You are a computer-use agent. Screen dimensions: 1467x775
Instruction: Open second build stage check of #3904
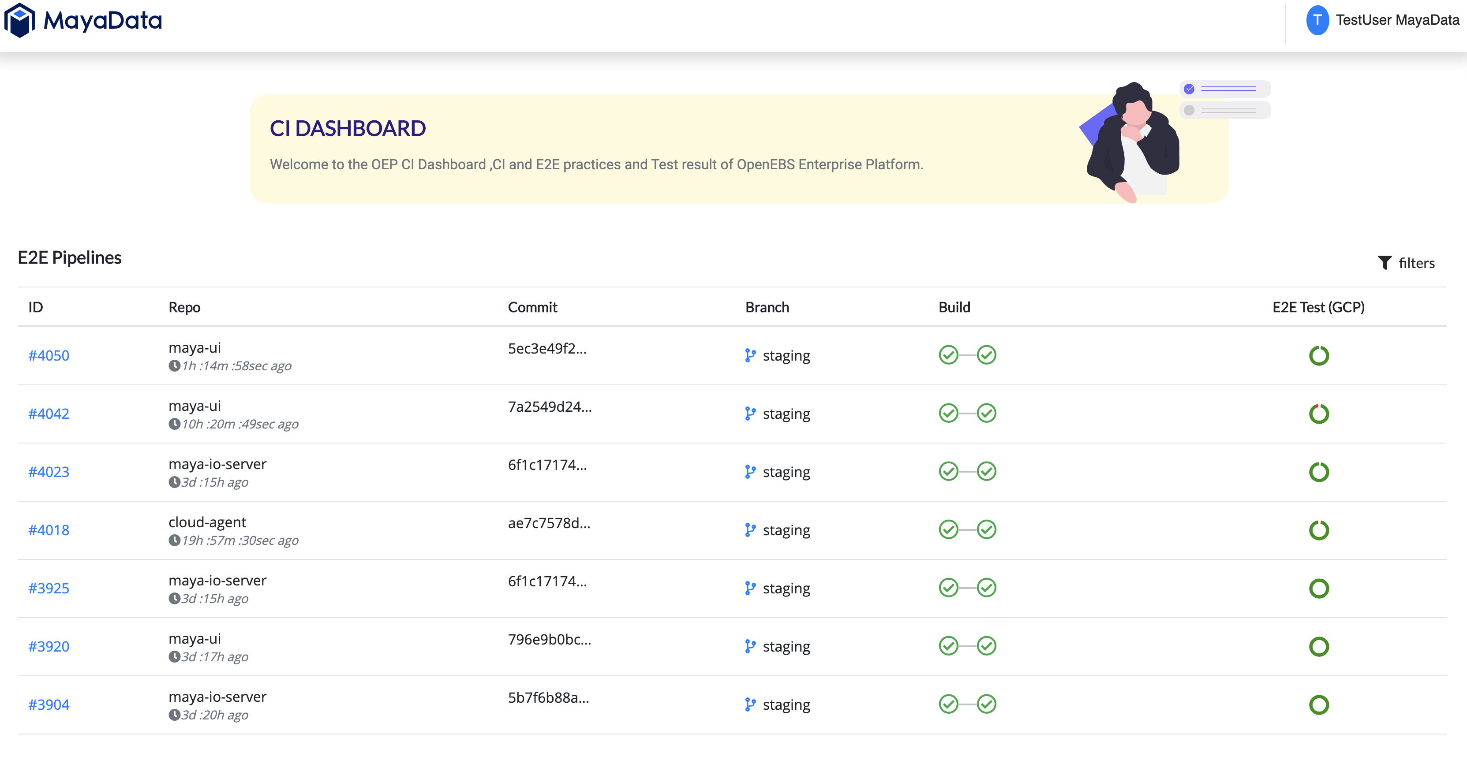coord(986,704)
